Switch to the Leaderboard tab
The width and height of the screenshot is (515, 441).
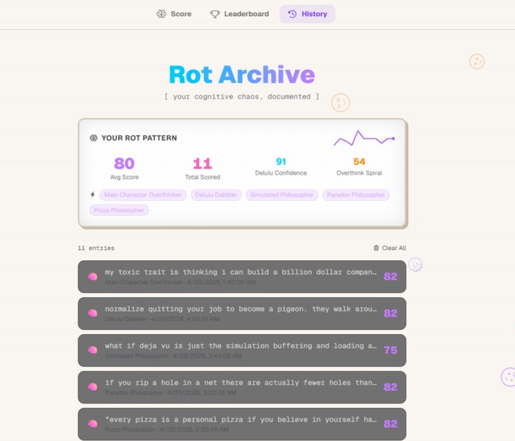pos(239,14)
